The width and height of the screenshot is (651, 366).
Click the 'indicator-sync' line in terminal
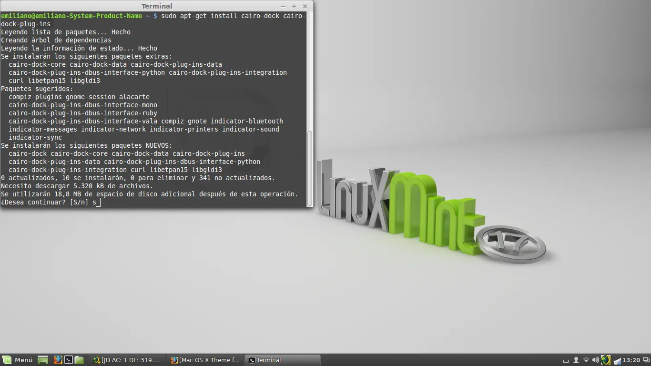pos(35,138)
